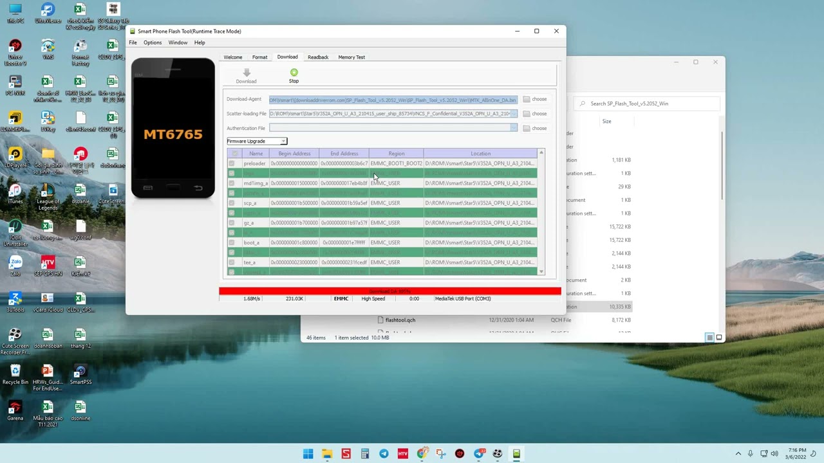Select SmartPSS desktop icon
The width and height of the screenshot is (824, 463).
point(80,374)
